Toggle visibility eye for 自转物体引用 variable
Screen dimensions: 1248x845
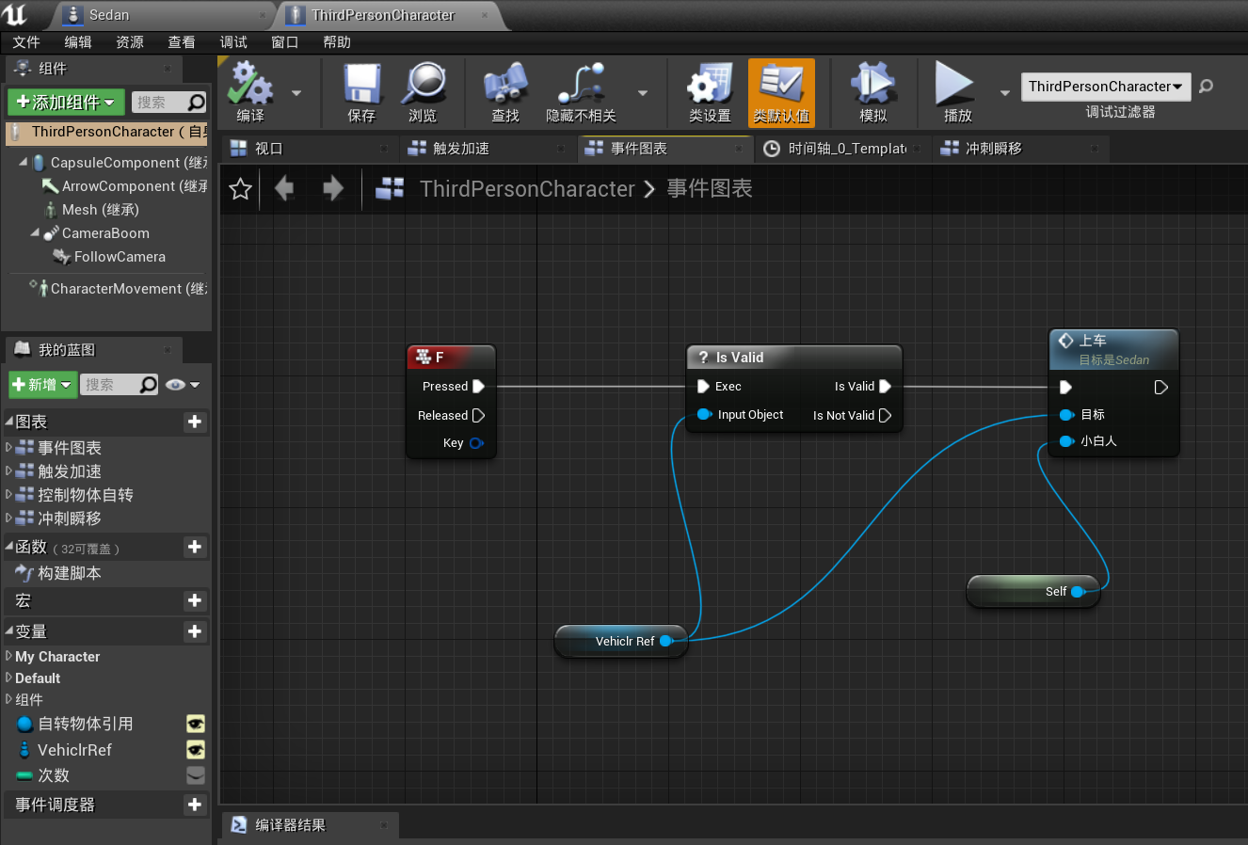click(195, 724)
